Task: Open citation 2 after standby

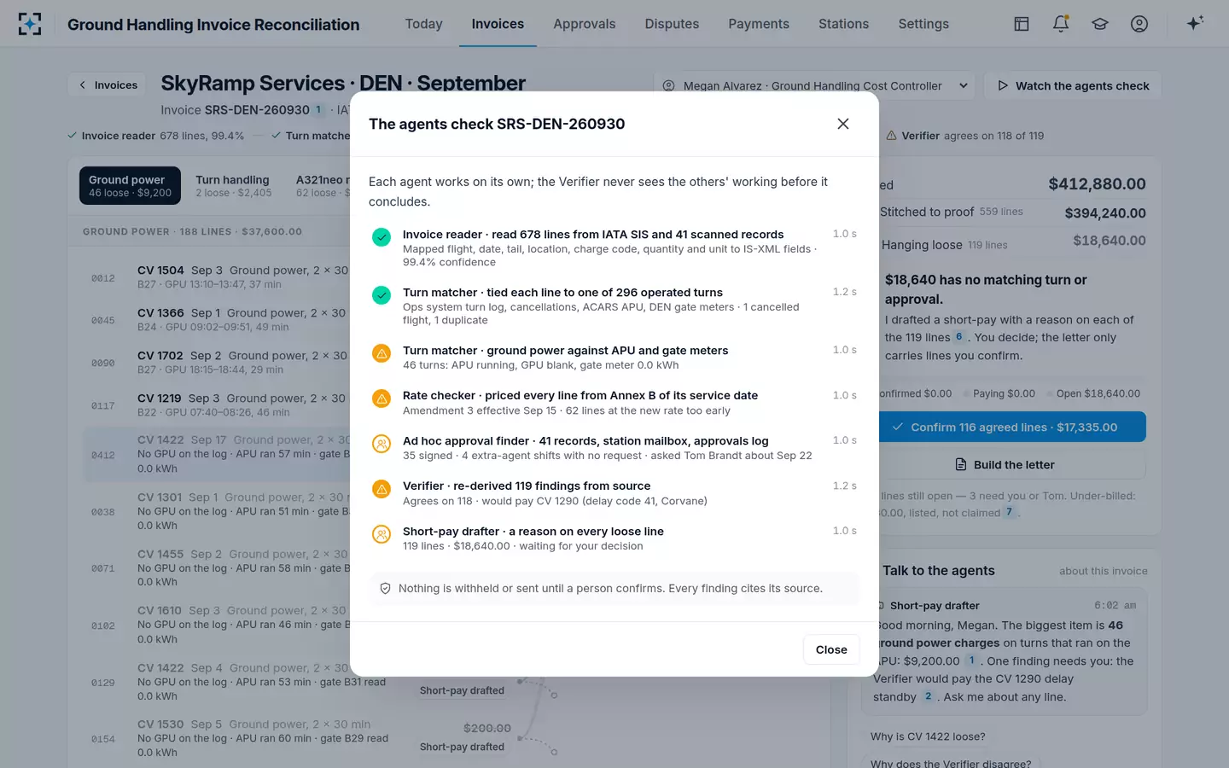Action: [929, 696]
